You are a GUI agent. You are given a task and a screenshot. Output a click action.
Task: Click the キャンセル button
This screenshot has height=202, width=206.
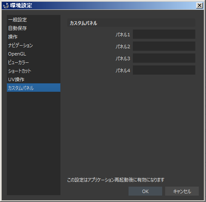(x=182, y=191)
